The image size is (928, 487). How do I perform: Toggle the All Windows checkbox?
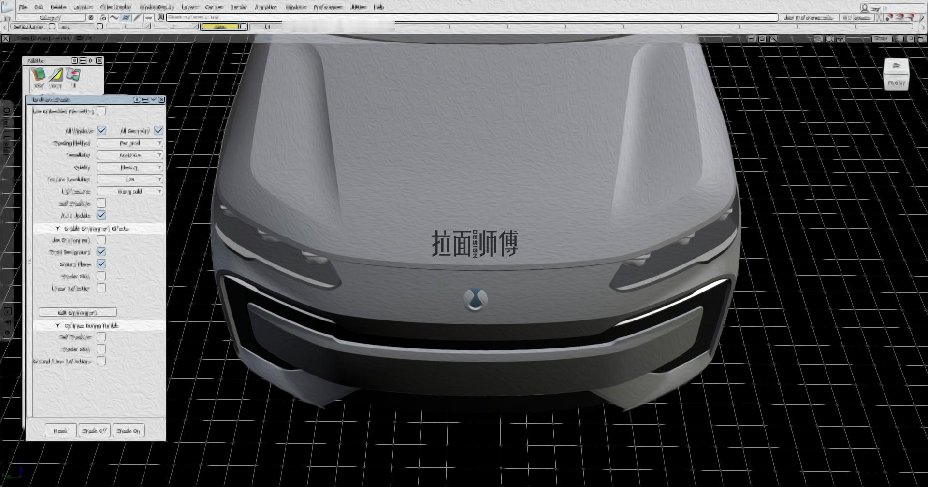point(101,130)
